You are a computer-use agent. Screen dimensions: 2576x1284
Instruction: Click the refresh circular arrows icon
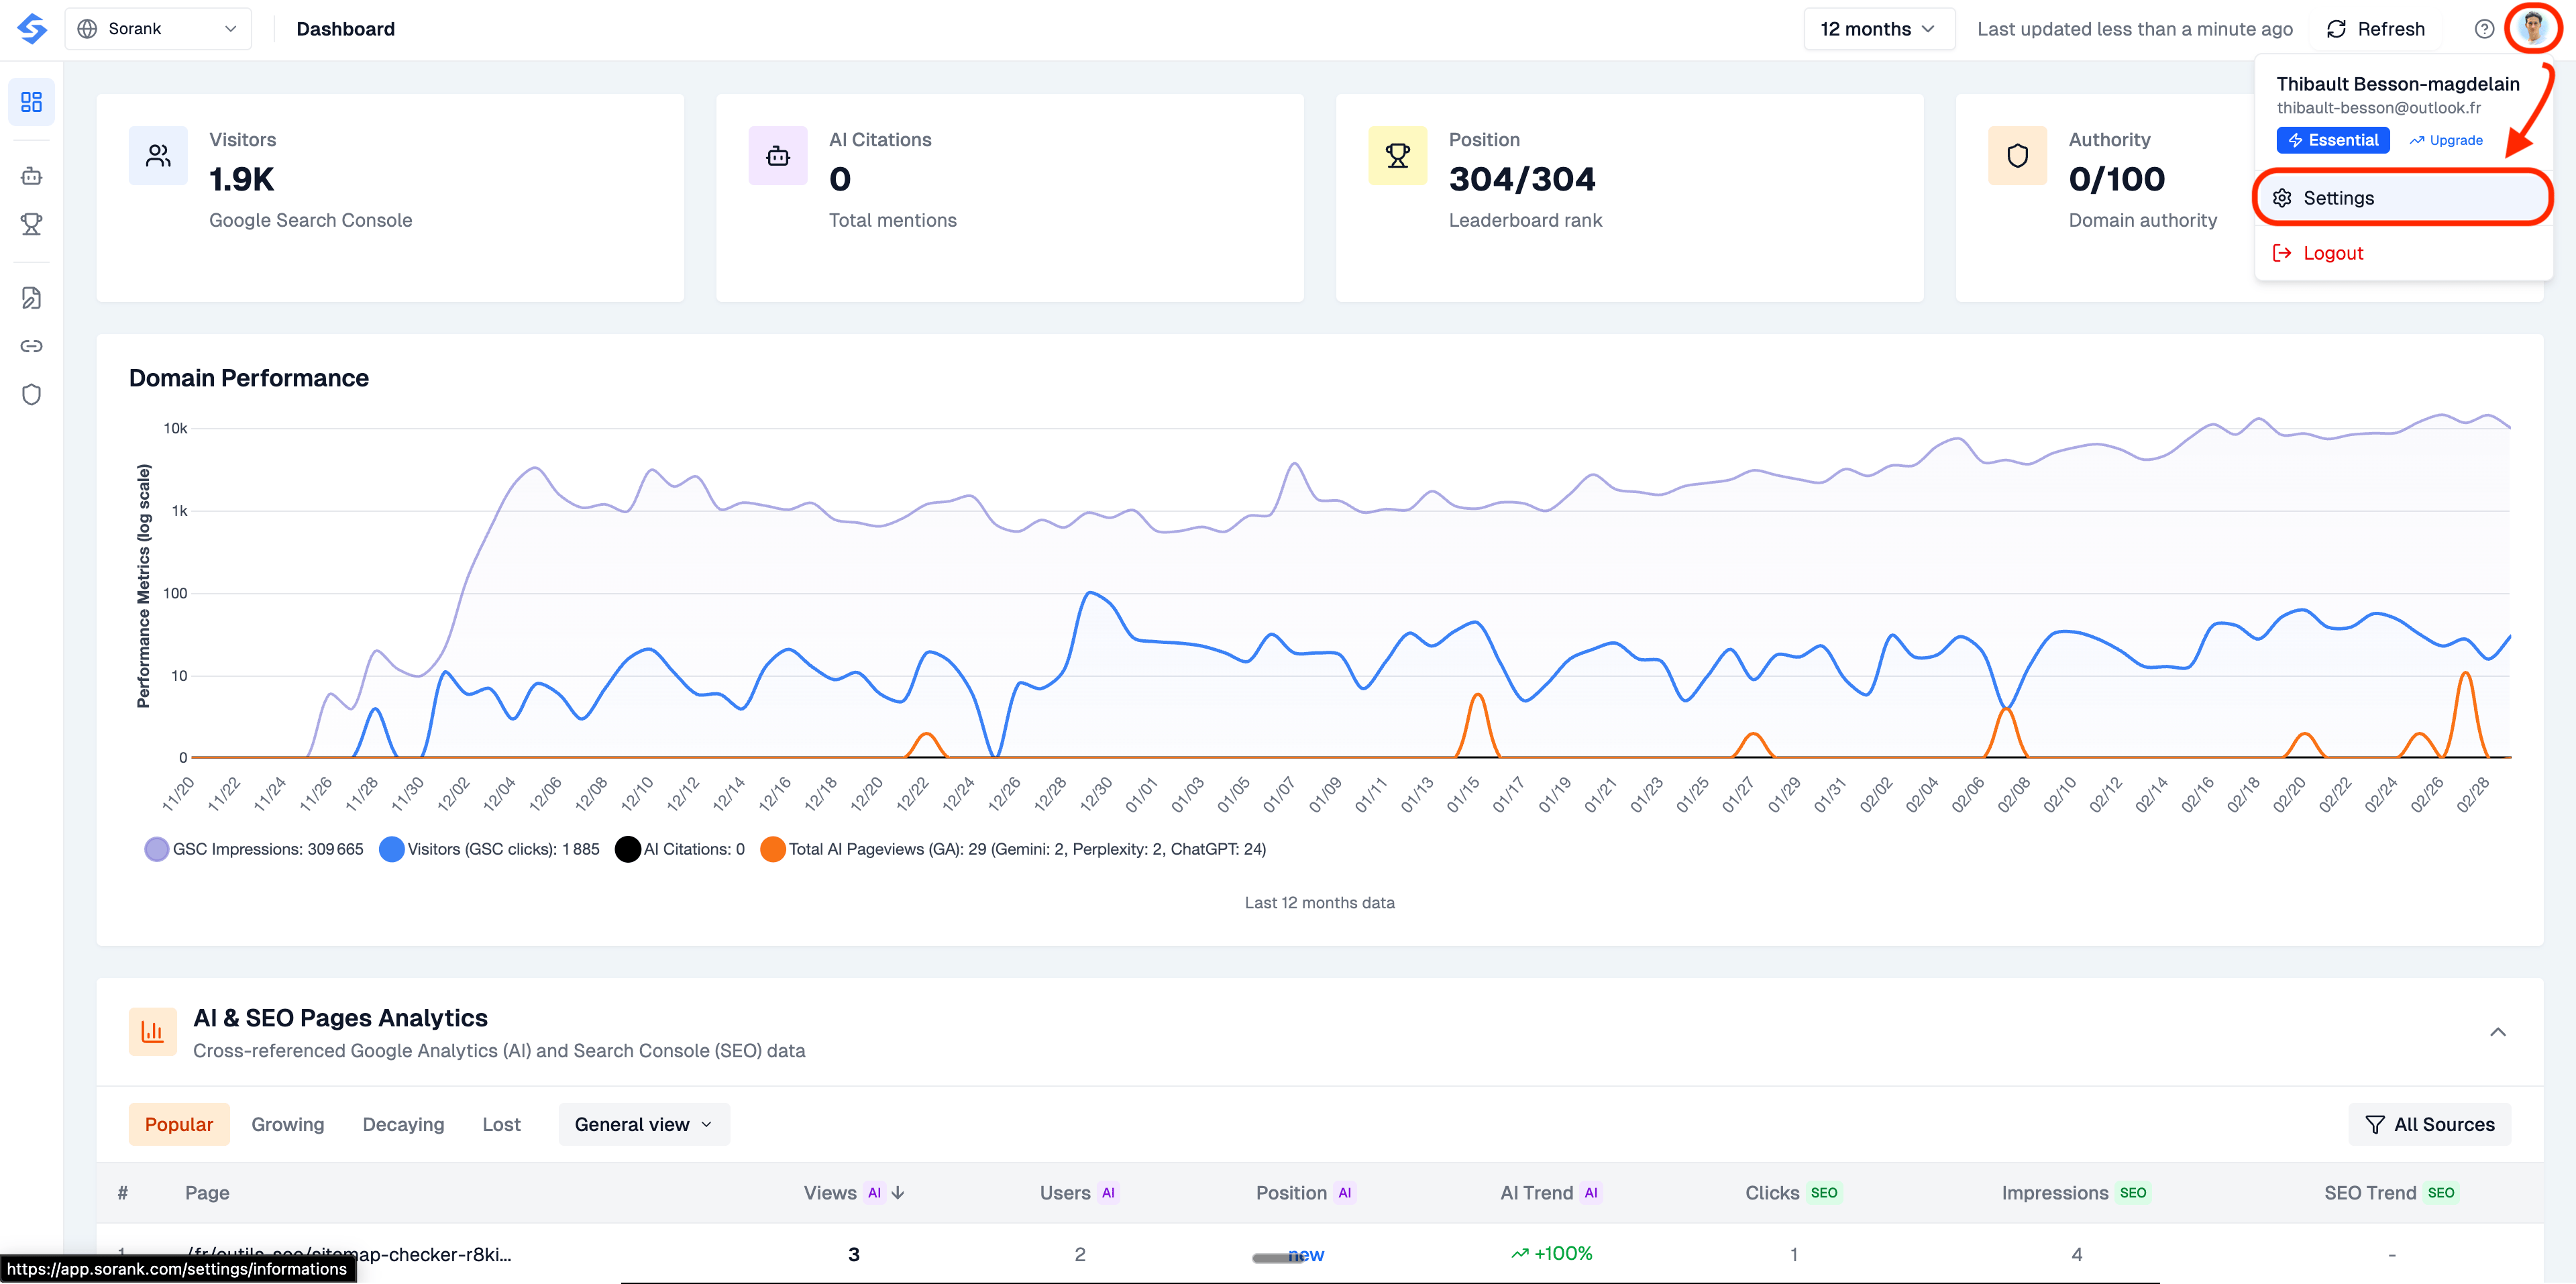tap(2337, 29)
